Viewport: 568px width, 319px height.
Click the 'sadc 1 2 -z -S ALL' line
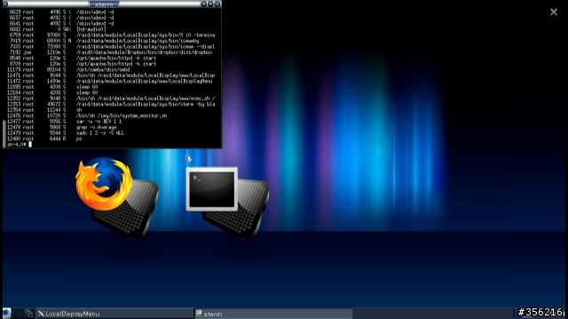tap(66, 133)
